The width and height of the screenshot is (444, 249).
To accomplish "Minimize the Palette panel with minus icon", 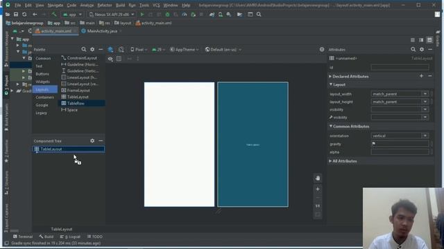I will pyautogui.click(x=101, y=49).
